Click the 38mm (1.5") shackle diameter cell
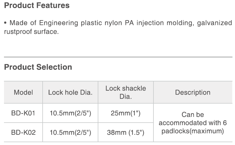 tap(126, 132)
